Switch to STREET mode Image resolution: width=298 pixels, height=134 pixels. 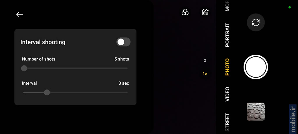[227, 122]
